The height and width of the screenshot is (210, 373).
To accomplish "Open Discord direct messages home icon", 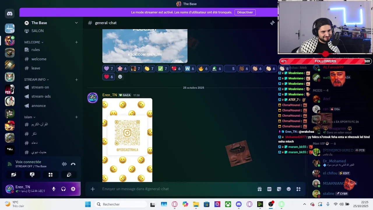I will coord(10,13).
